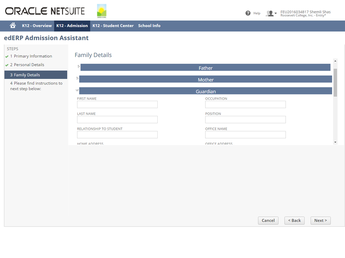
Task: Proceed with the Next > button
Action: [x=321, y=220]
